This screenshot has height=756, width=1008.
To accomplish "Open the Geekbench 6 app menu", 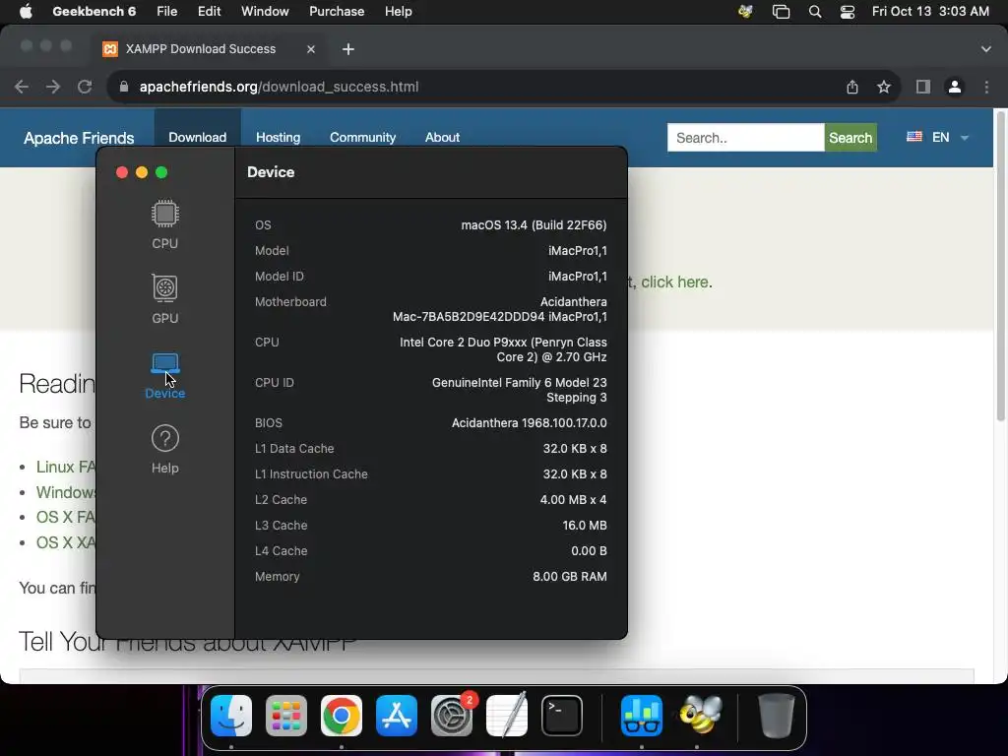I will pyautogui.click(x=94, y=11).
